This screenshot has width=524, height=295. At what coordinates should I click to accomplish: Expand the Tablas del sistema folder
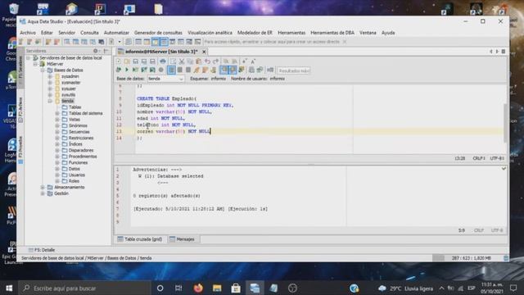click(x=57, y=113)
